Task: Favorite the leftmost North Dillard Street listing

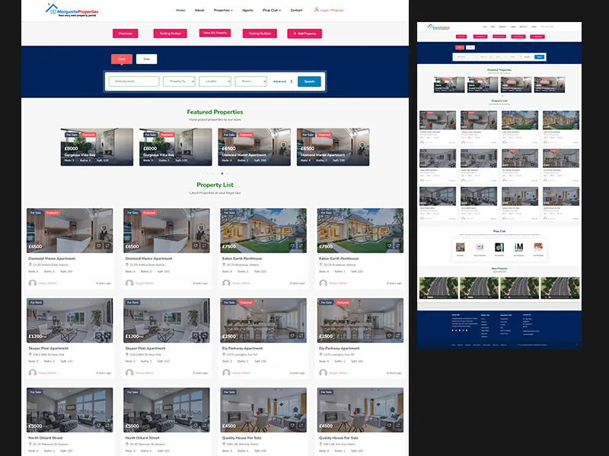Action: pos(99,426)
